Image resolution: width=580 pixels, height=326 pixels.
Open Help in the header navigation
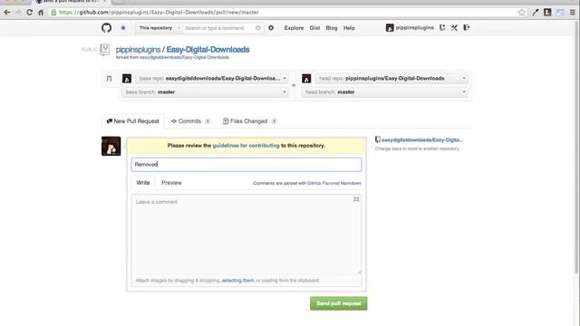[x=349, y=28]
